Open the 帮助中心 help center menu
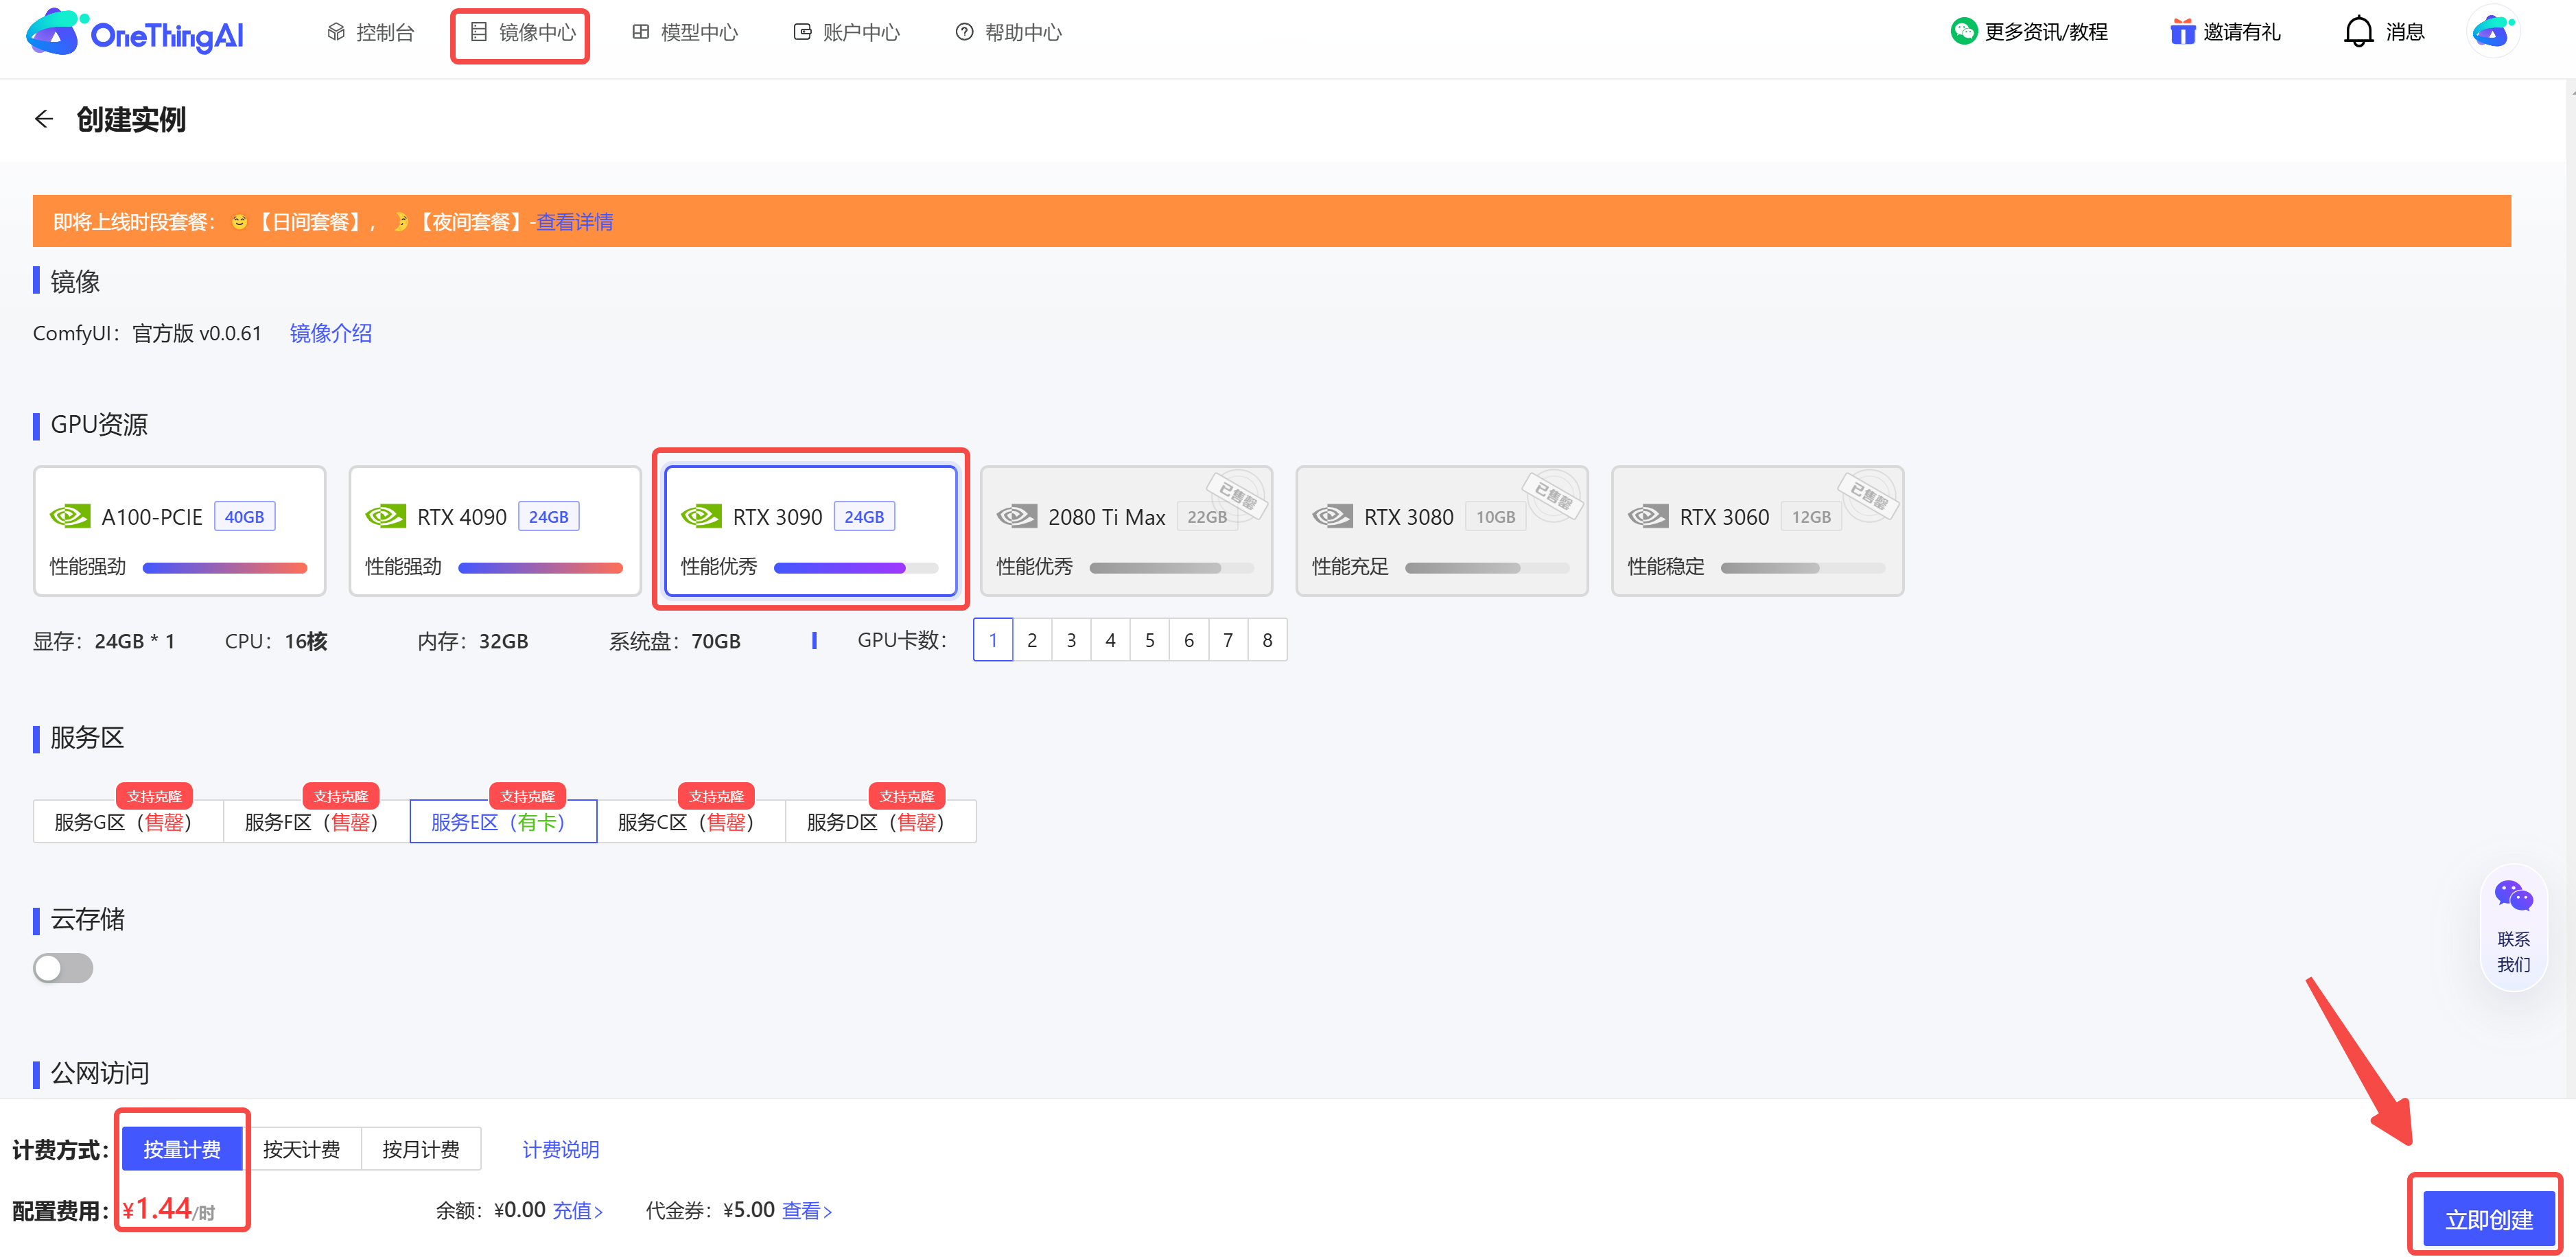Image resolution: width=2576 pixels, height=1257 pixels. [x=1009, y=33]
